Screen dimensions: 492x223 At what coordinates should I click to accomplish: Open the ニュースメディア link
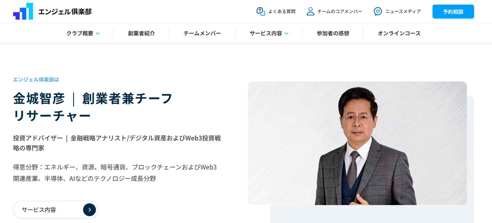[403, 11]
